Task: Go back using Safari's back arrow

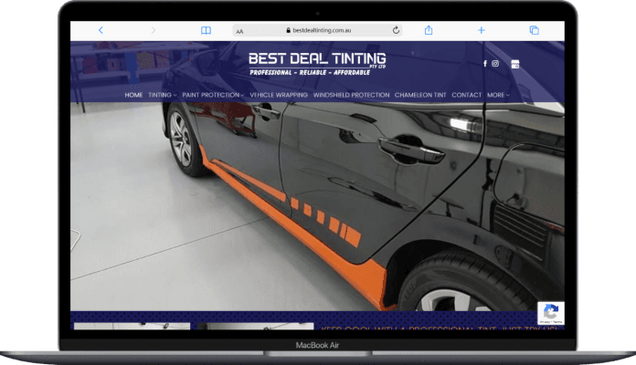Action: 101,30
